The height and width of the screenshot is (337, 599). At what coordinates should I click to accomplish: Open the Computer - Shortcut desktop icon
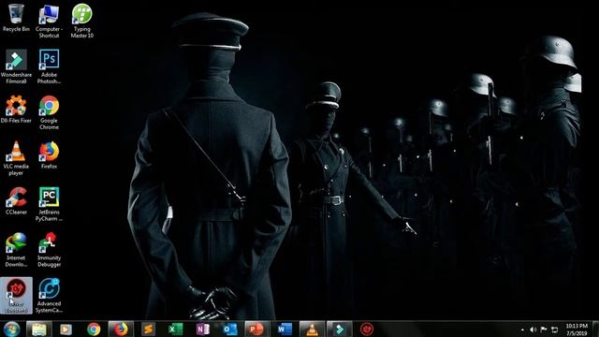tap(49, 21)
